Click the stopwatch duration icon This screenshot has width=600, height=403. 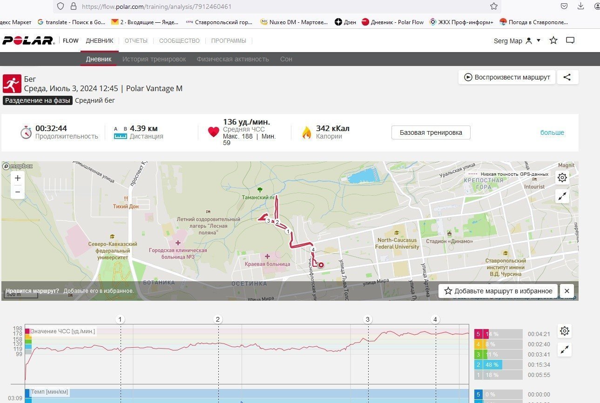[26, 132]
